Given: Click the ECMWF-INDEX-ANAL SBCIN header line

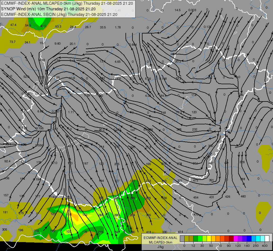Looking at the screenshot, I should [59, 15].
